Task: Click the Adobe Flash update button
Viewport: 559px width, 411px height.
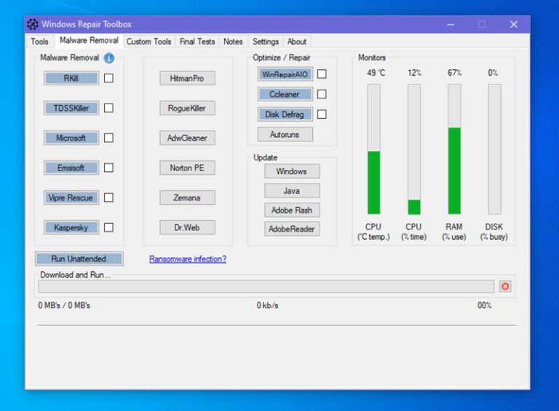Action: (292, 210)
